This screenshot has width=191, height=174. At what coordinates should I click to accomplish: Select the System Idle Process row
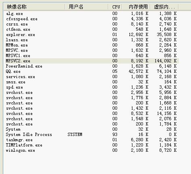92,134
